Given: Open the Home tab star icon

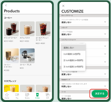Looking at the screenshot, I should (x=7, y=95).
